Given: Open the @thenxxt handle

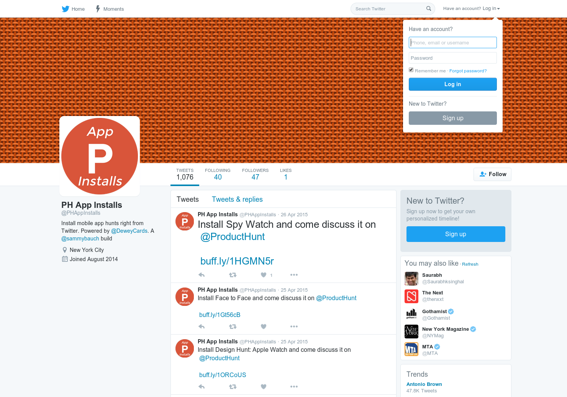Looking at the screenshot, I should (433, 299).
